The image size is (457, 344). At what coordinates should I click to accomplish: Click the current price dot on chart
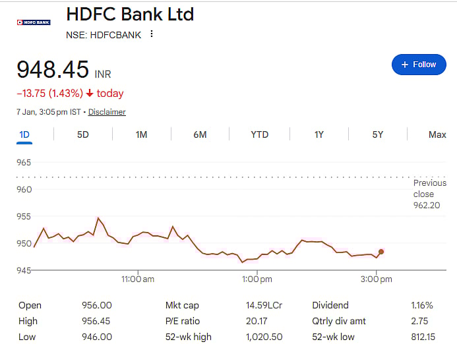381,252
